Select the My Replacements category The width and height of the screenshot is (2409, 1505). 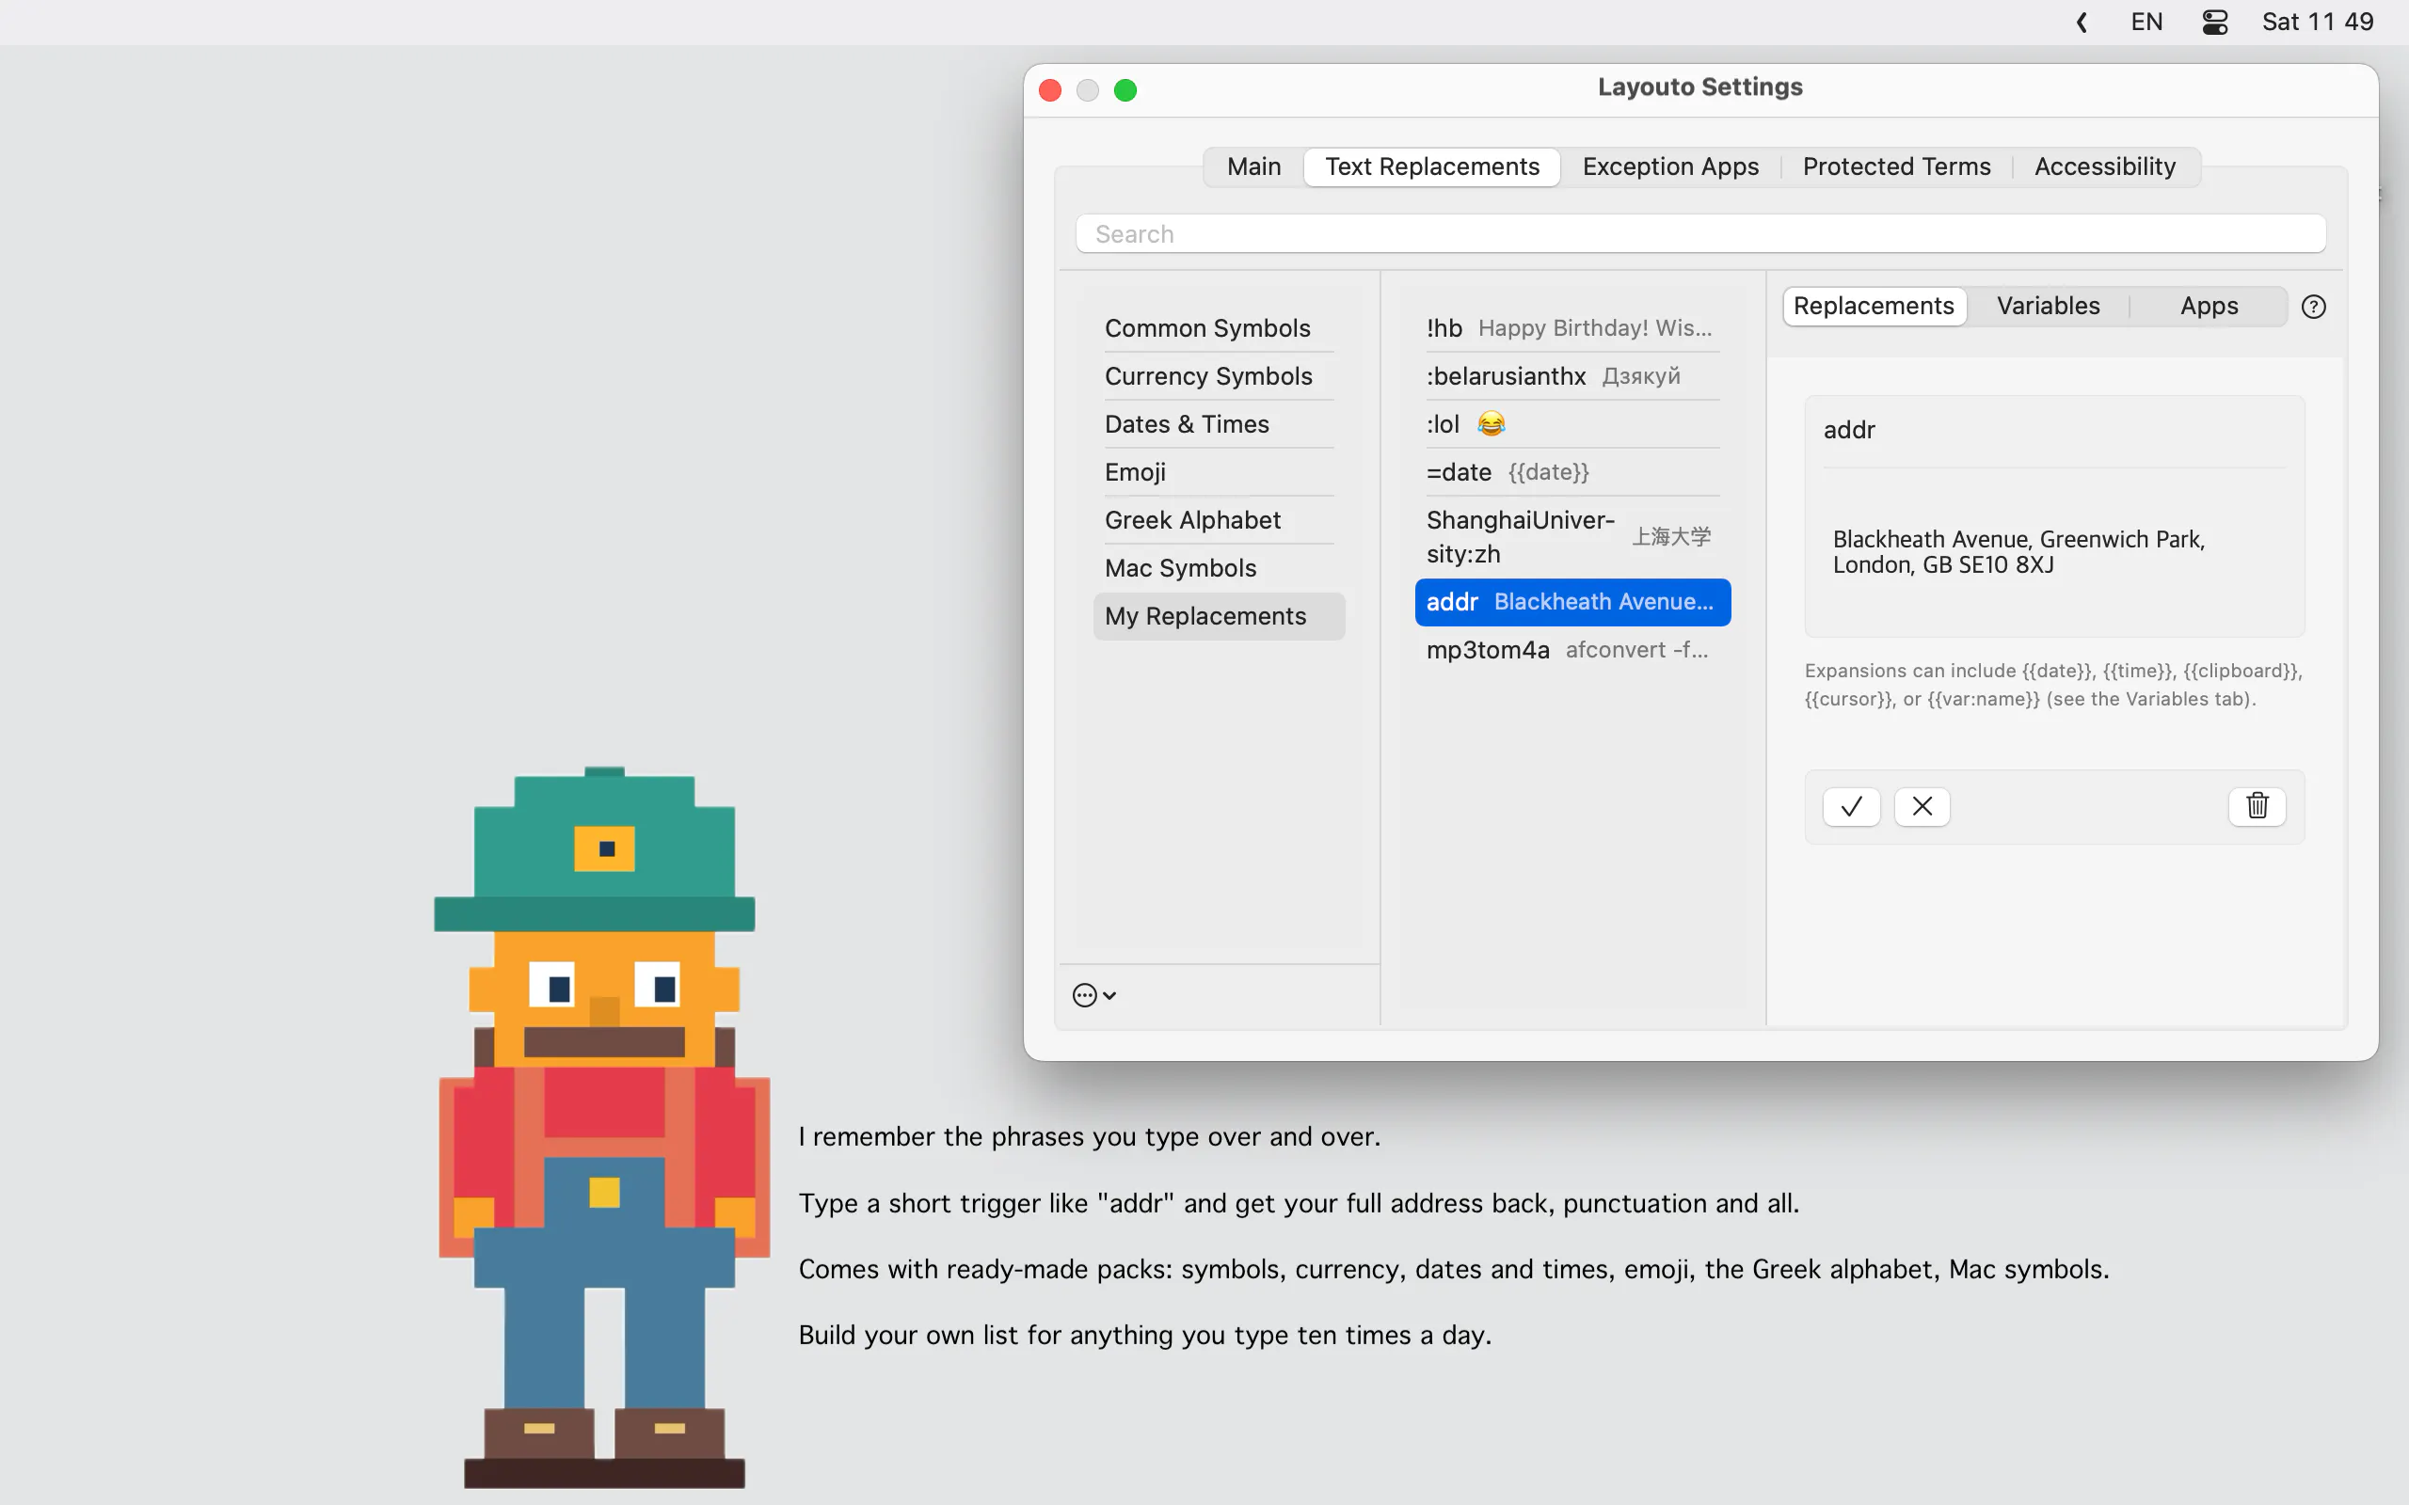1219,616
